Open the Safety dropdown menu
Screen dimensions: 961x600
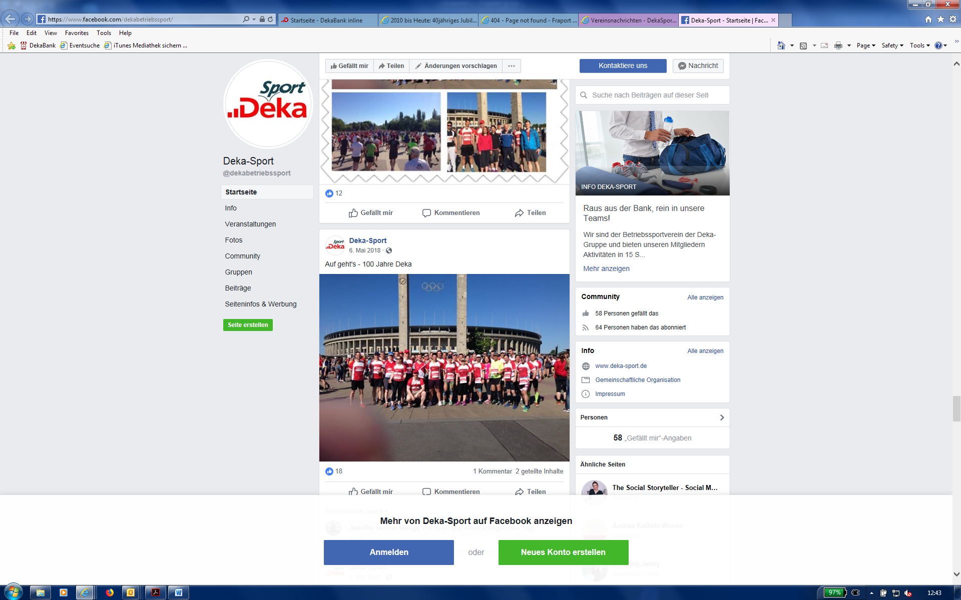click(892, 45)
